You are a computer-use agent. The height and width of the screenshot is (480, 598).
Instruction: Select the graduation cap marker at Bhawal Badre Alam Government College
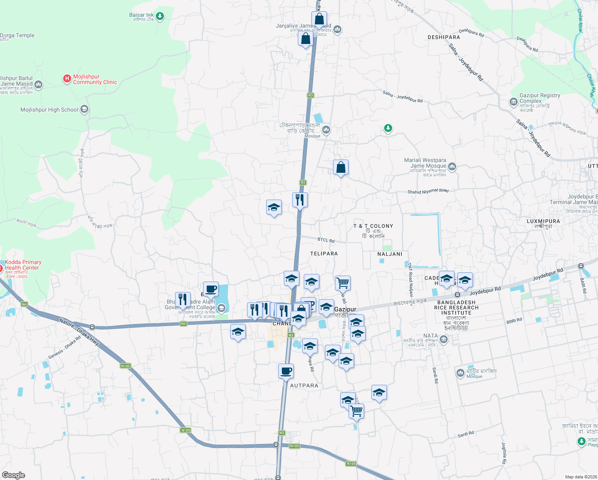pyautogui.click(x=221, y=308)
